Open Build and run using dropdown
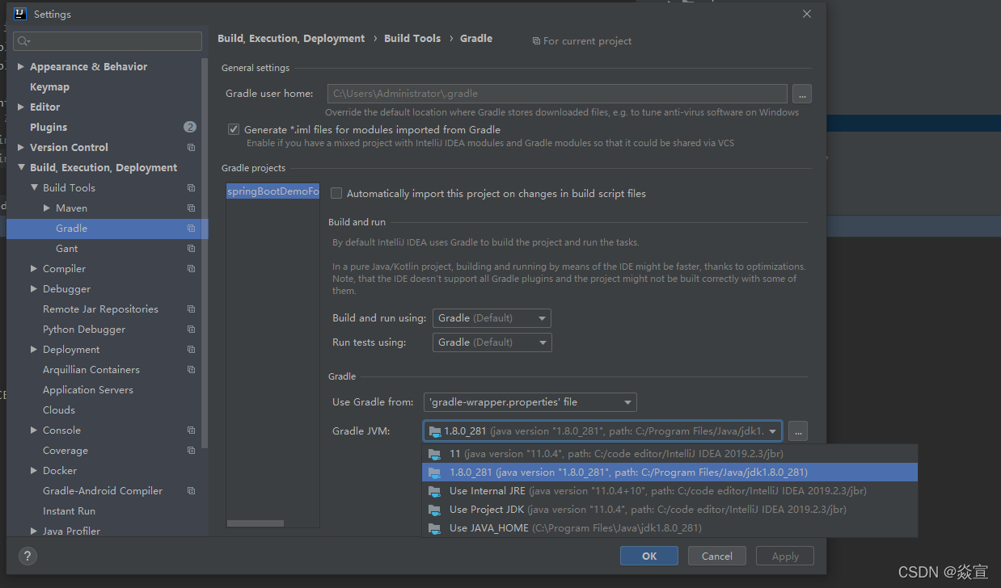 [x=492, y=318]
